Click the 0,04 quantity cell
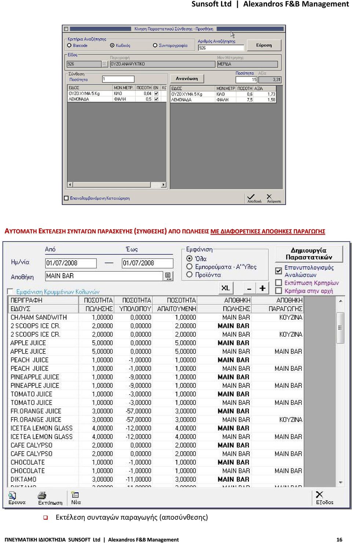The width and height of the screenshot is (352, 543). 144,94
